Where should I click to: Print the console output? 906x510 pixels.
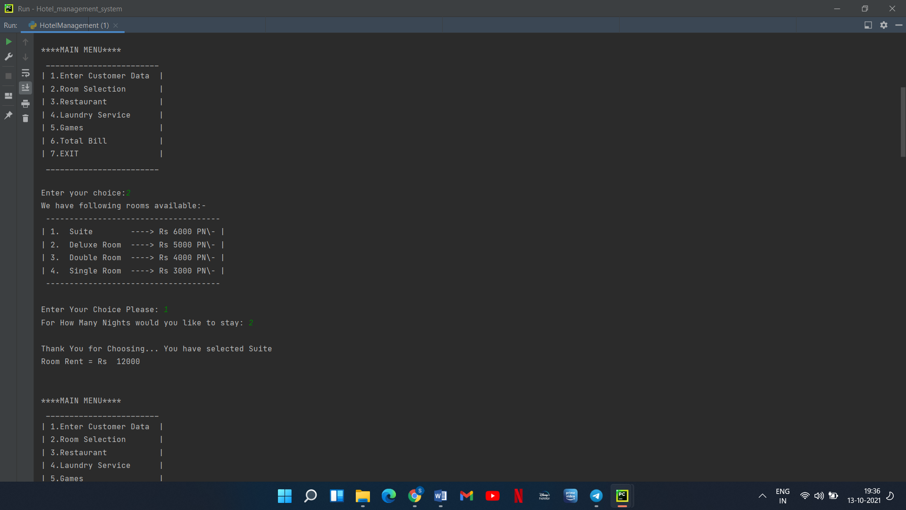tap(25, 103)
